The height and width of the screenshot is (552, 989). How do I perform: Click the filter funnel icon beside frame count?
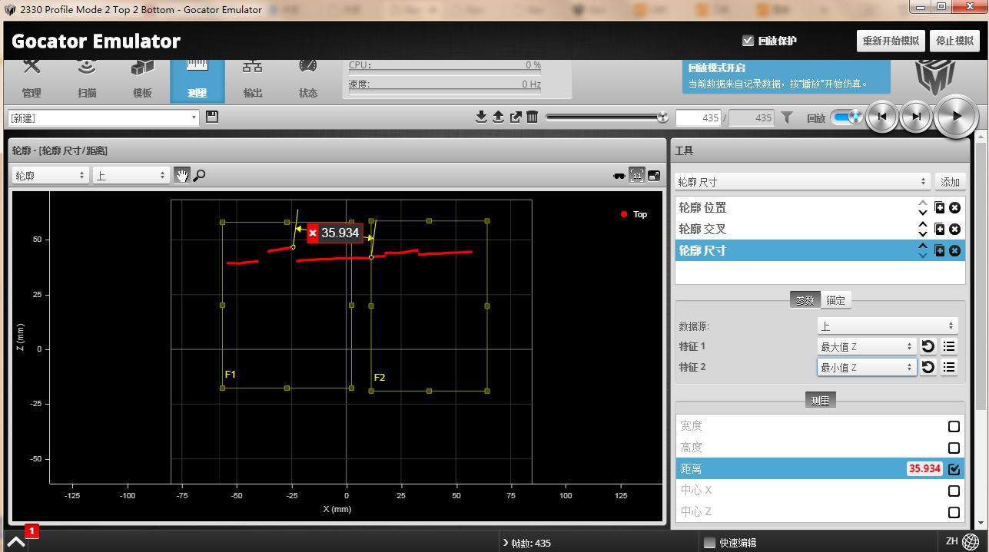tap(787, 117)
